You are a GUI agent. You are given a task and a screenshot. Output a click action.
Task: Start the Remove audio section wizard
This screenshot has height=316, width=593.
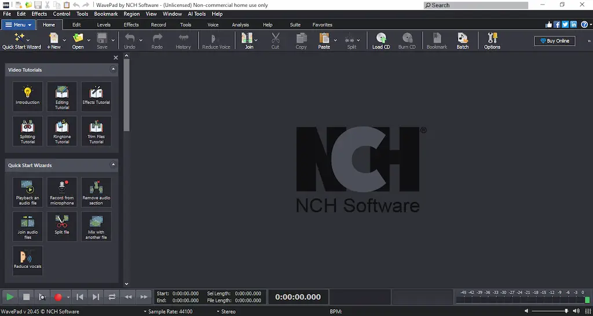point(97,192)
